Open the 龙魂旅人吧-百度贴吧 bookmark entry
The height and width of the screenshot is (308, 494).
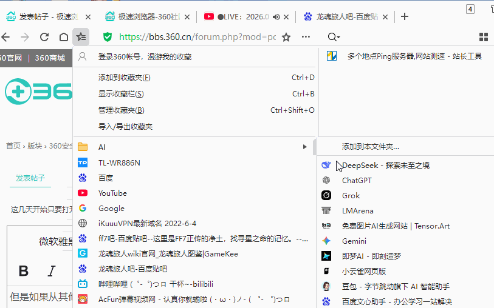coord(194,269)
